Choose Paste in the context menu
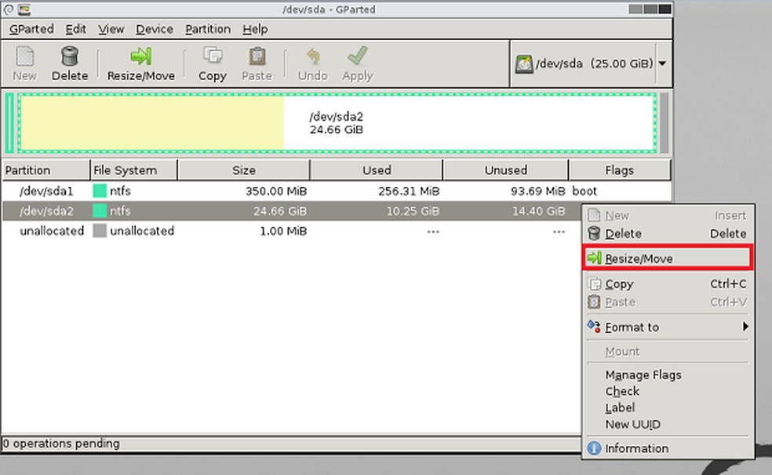Image resolution: width=772 pixels, height=475 pixels. click(x=667, y=301)
